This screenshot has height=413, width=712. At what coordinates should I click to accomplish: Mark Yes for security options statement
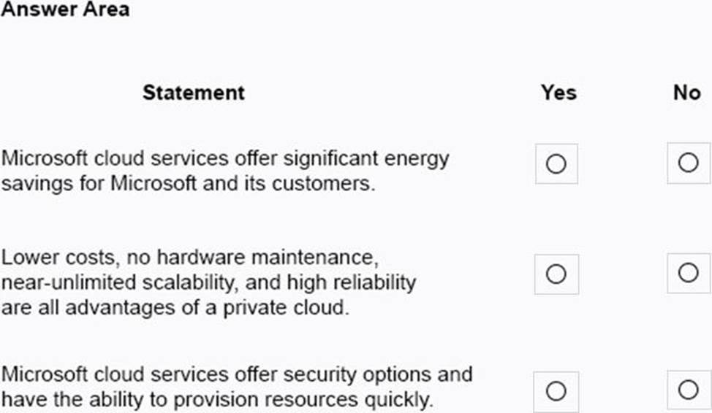(x=556, y=392)
